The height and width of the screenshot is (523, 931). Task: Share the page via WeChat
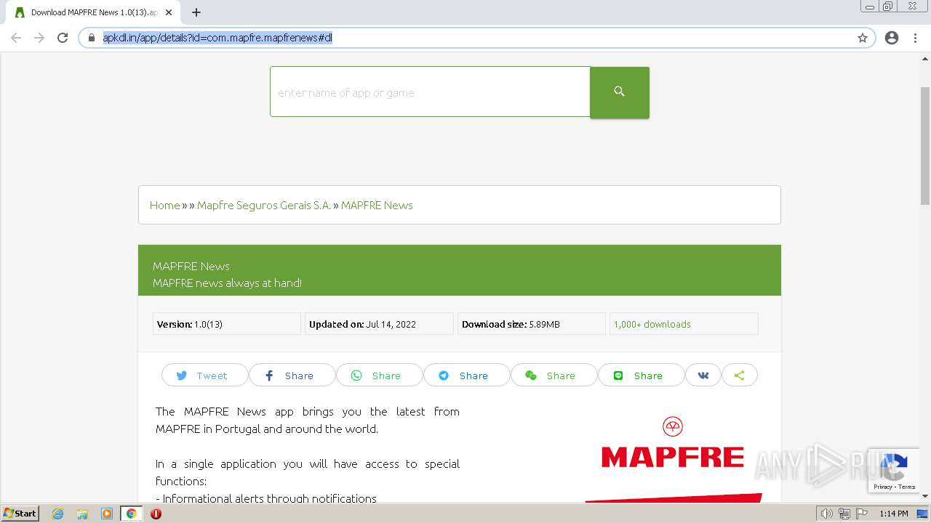554,376
